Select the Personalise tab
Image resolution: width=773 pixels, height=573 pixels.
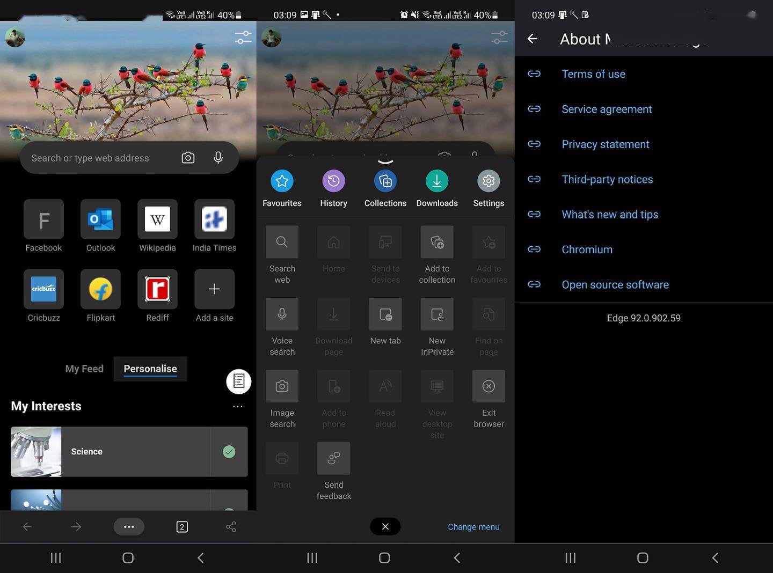(x=150, y=369)
